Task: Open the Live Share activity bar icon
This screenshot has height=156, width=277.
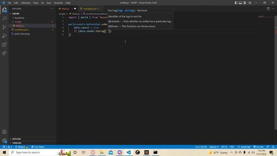Action: [4, 53]
